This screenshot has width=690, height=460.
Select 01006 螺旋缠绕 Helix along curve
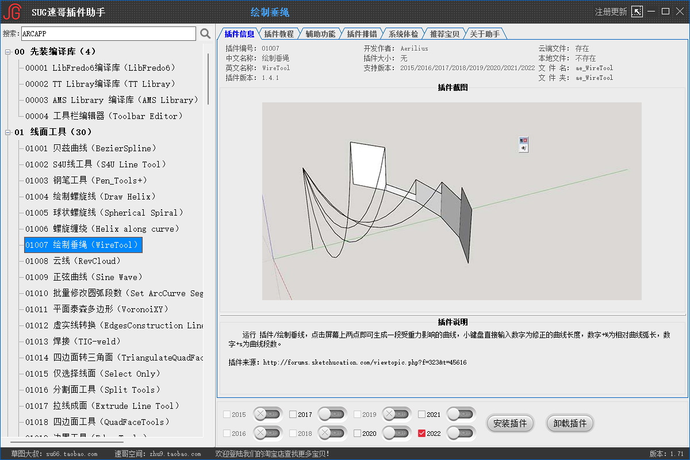click(x=102, y=229)
